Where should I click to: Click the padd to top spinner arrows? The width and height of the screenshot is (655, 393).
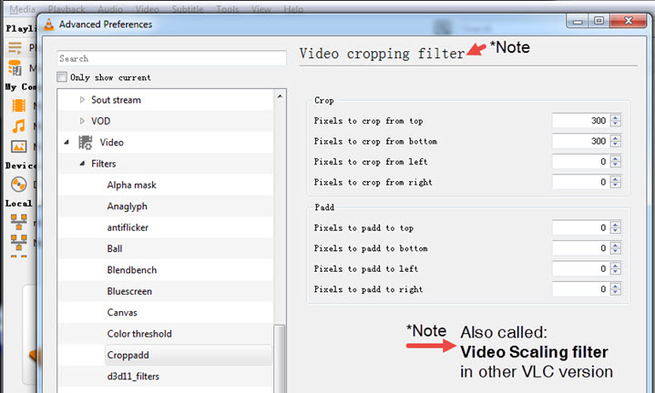pos(616,227)
